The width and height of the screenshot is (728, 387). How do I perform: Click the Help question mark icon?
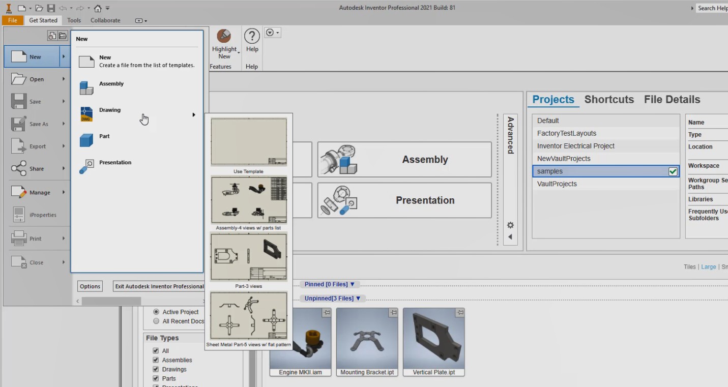click(x=252, y=36)
